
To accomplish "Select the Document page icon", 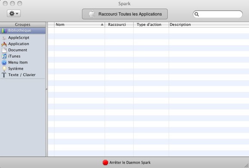I will pos(4,50).
